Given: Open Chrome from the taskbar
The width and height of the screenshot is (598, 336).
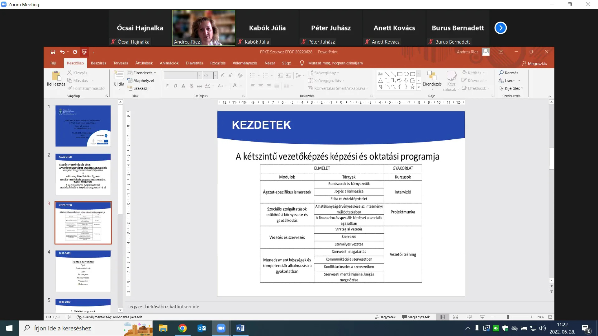Looking at the screenshot, I should (x=182, y=328).
